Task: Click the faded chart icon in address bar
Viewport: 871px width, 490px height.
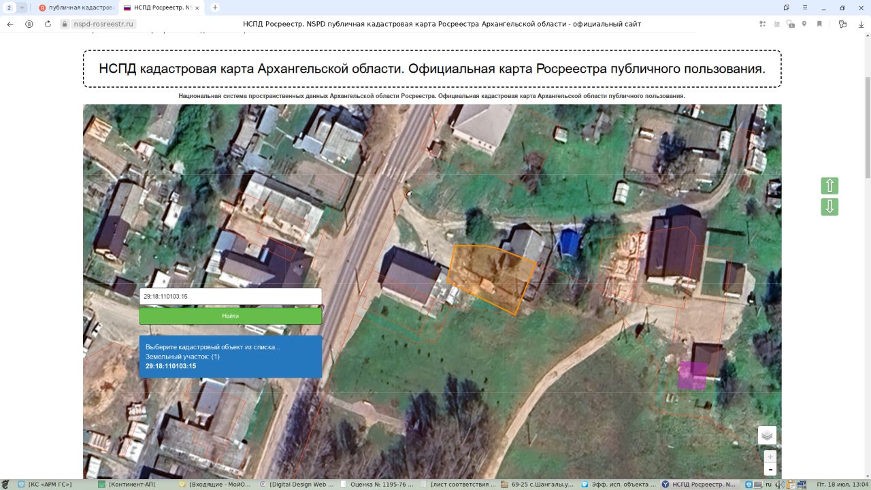Action: pyautogui.click(x=776, y=24)
